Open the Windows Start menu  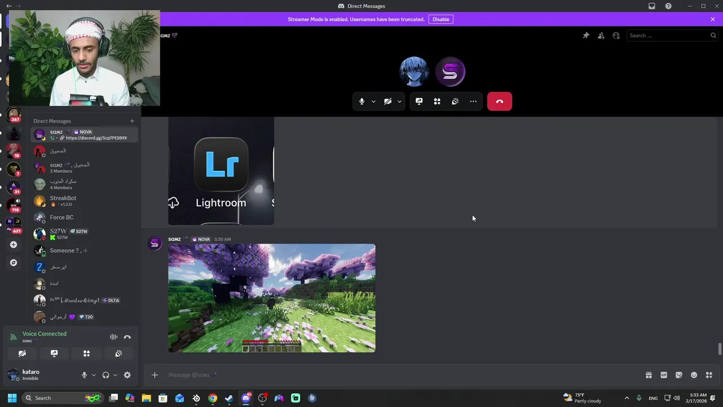coord(12,398)
